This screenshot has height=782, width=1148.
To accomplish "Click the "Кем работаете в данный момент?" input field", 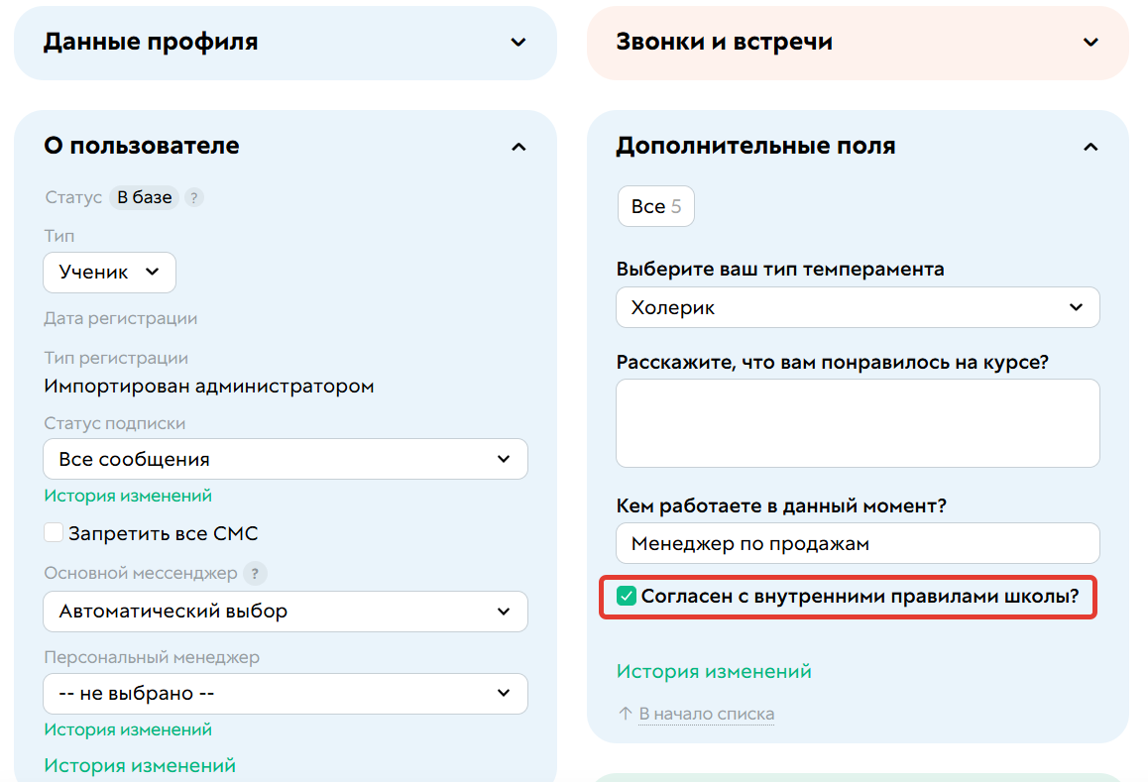I will coord(858,543).
